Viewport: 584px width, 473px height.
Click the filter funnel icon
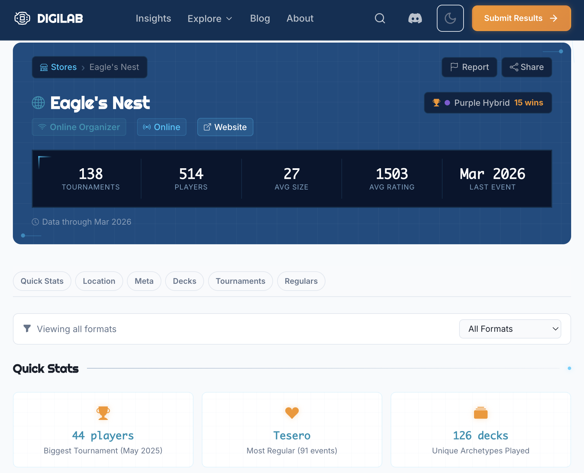27,328
